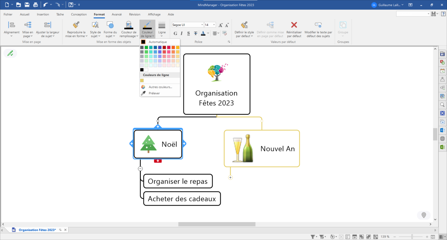Click the undo arrow in quick access toolbar
Viewport: 447px width, 240px height.
click(46, 5)
